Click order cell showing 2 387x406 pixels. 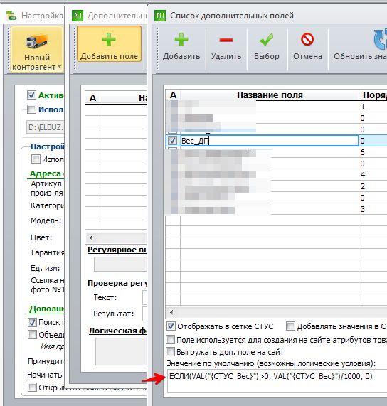(x=373, y=186)
